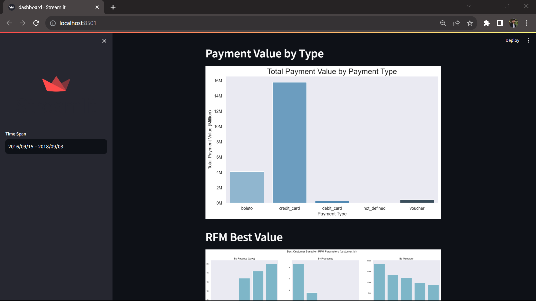Expand the tab search dropdown arrow
The width and height of the screenshot is (536, 301).
coord(469,6)
